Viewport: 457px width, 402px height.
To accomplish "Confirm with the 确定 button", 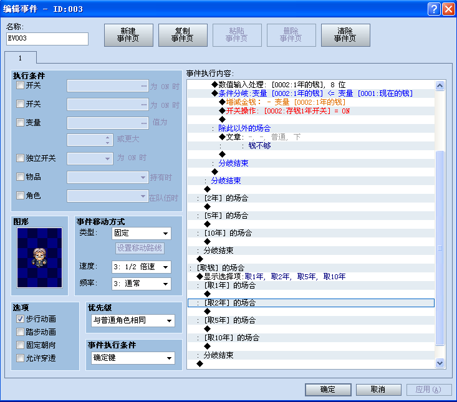I will click(328, 390).
